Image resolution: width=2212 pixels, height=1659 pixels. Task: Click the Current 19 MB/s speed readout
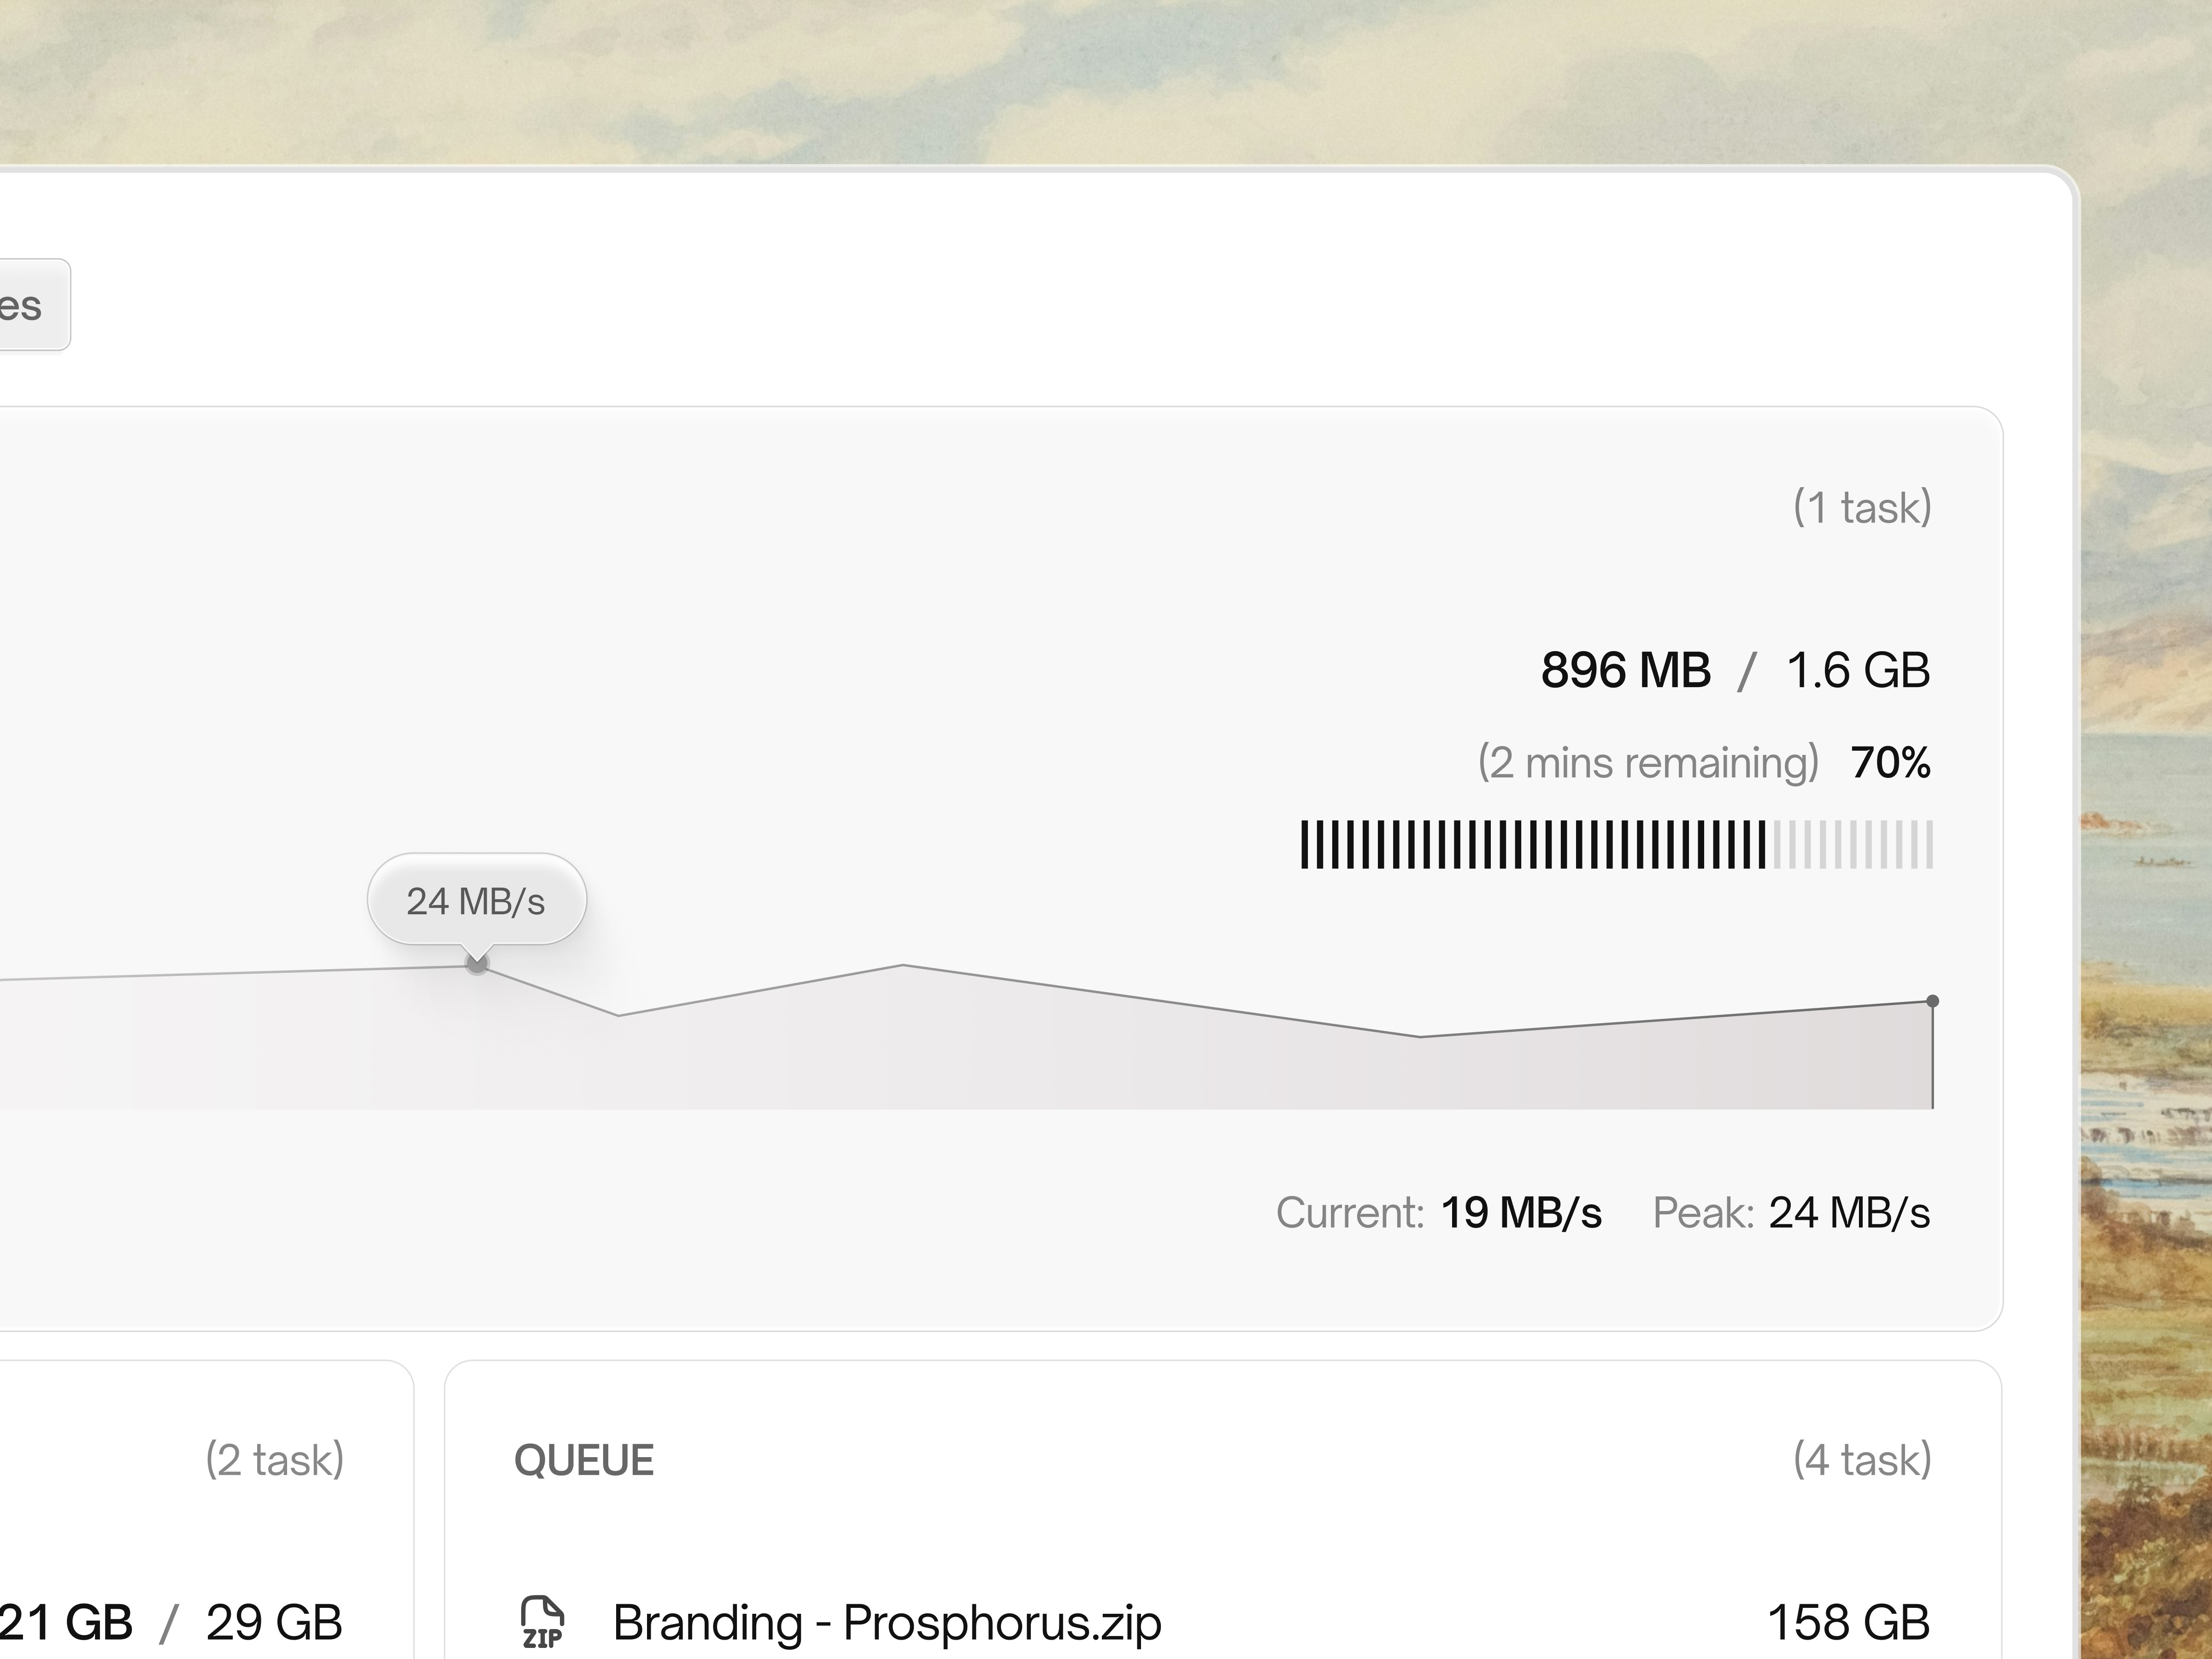pos(1520,1213)
